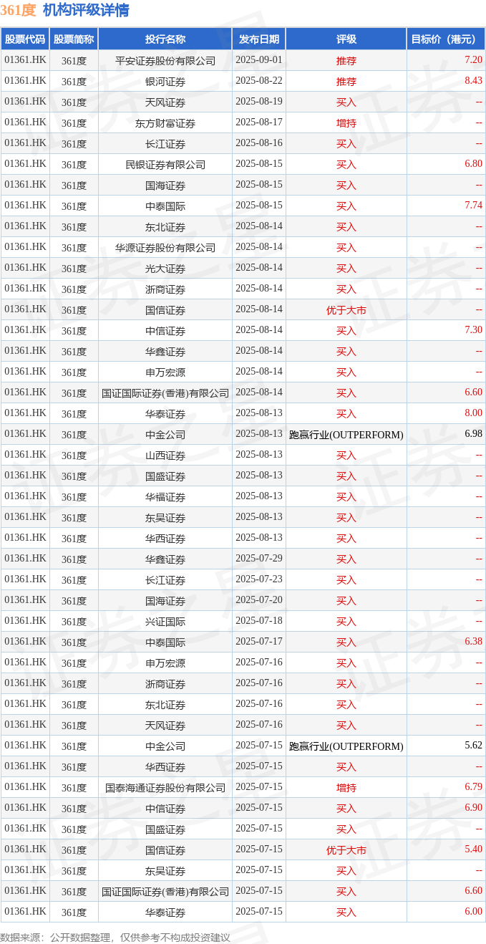Click the 投行名称 column header
Screen dimensions: 486x944
[x=165, y=39]
